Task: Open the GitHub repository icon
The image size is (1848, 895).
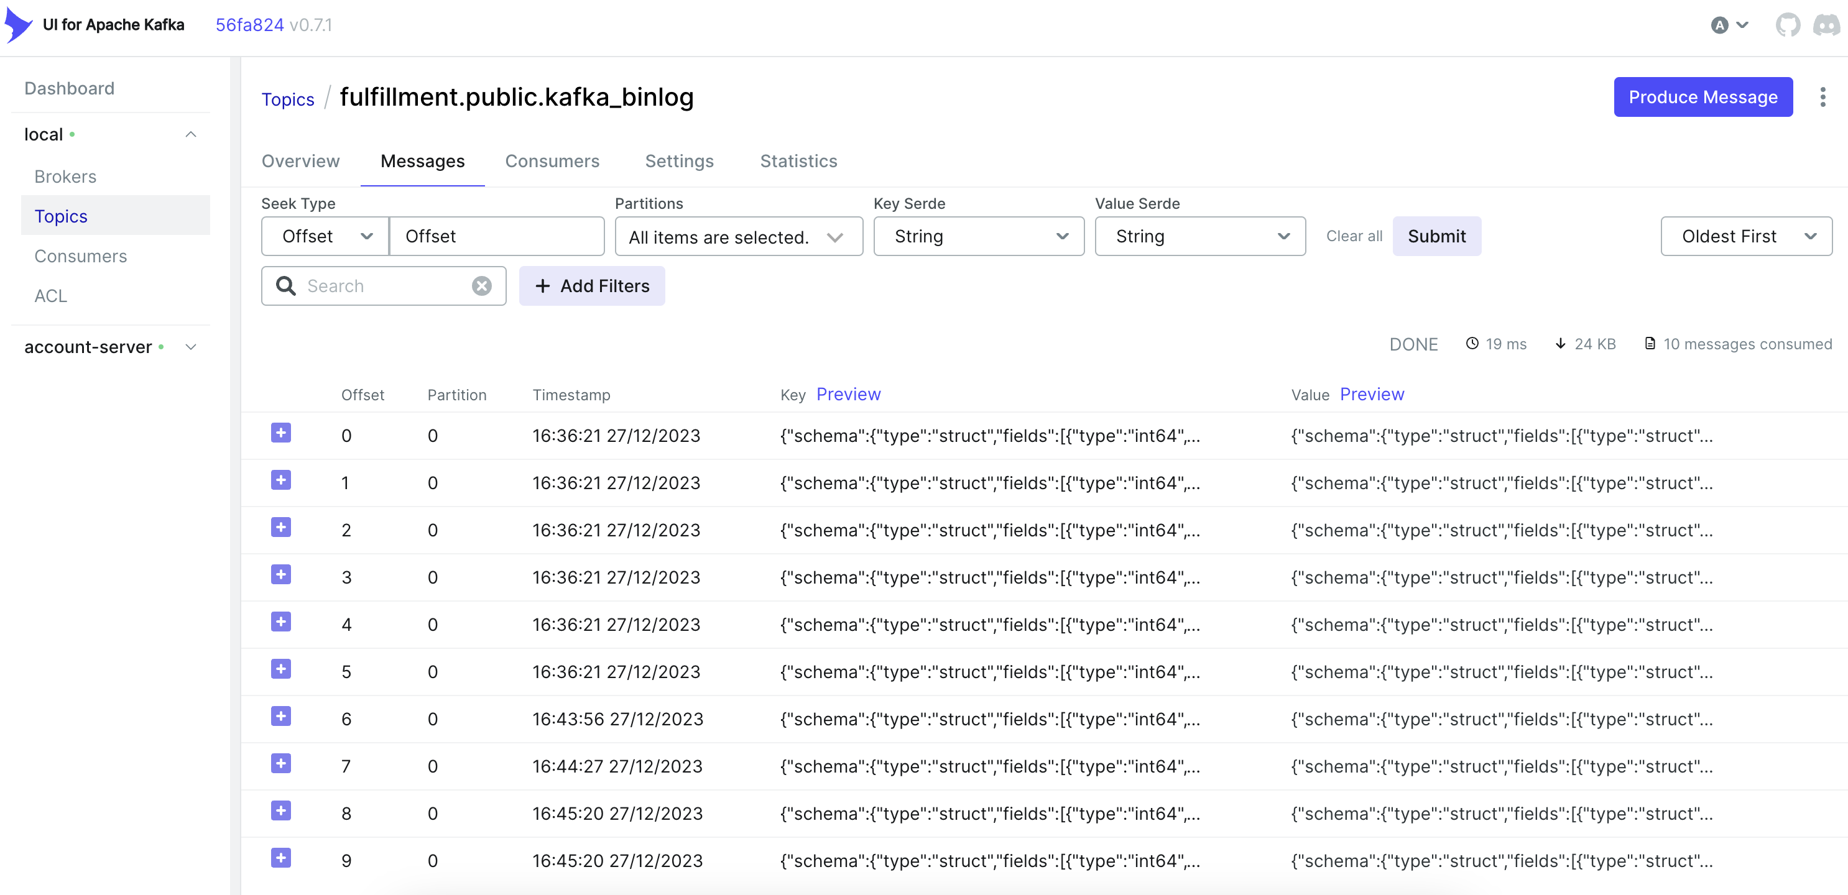Action: 1787,25
